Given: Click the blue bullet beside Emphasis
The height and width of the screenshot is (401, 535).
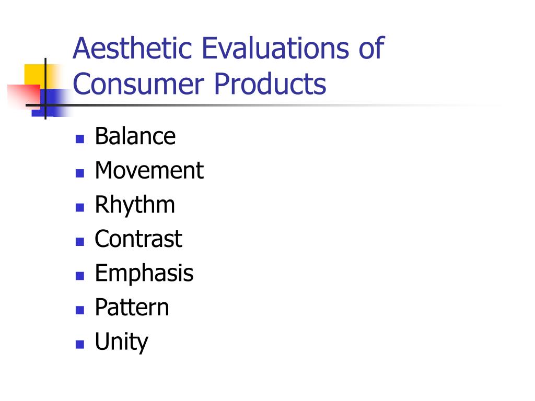Looking at the screenshot, I should click(x=80, y=276).
